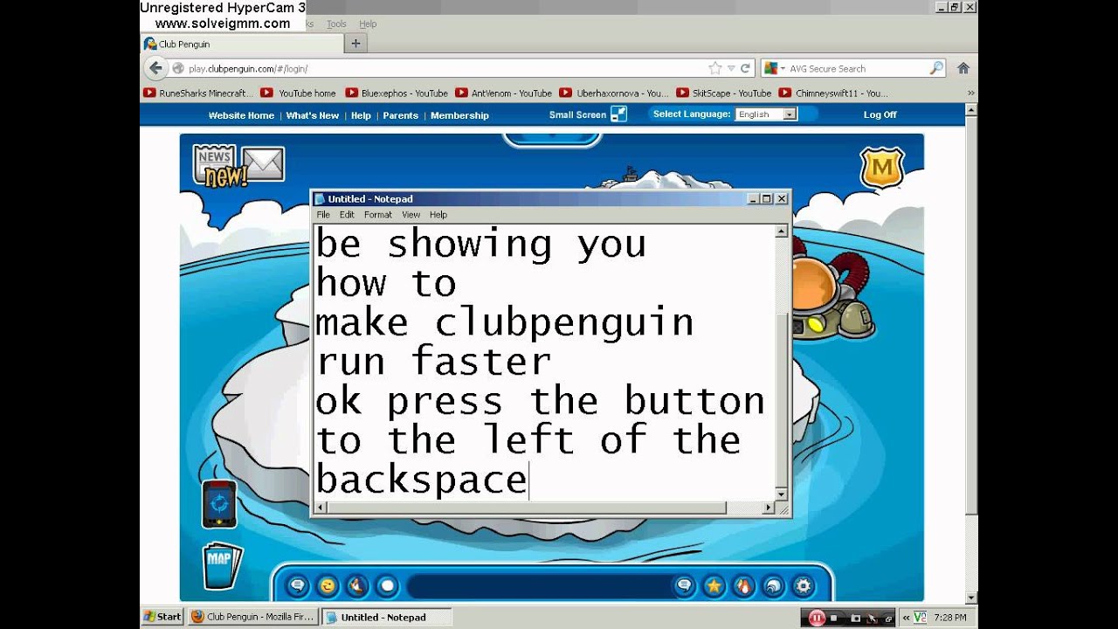Open a new tab with the plus button

click(x=355, y=44)
